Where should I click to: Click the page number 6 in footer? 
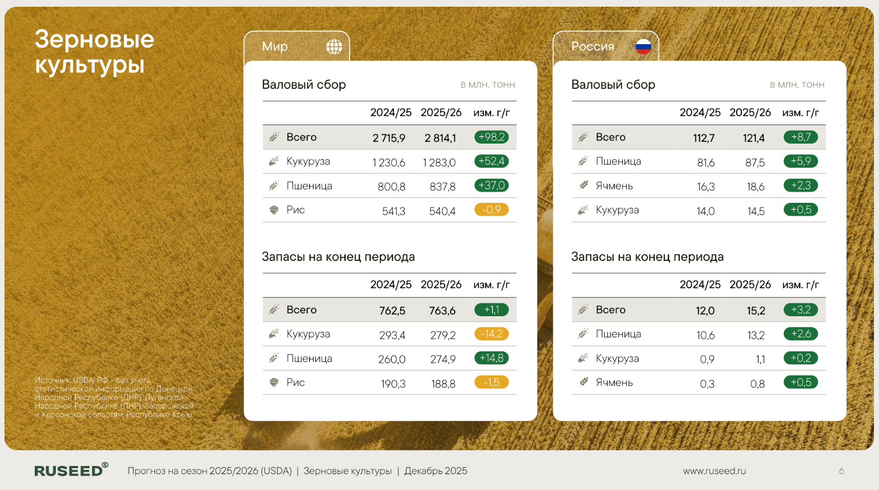click(841, 471)
